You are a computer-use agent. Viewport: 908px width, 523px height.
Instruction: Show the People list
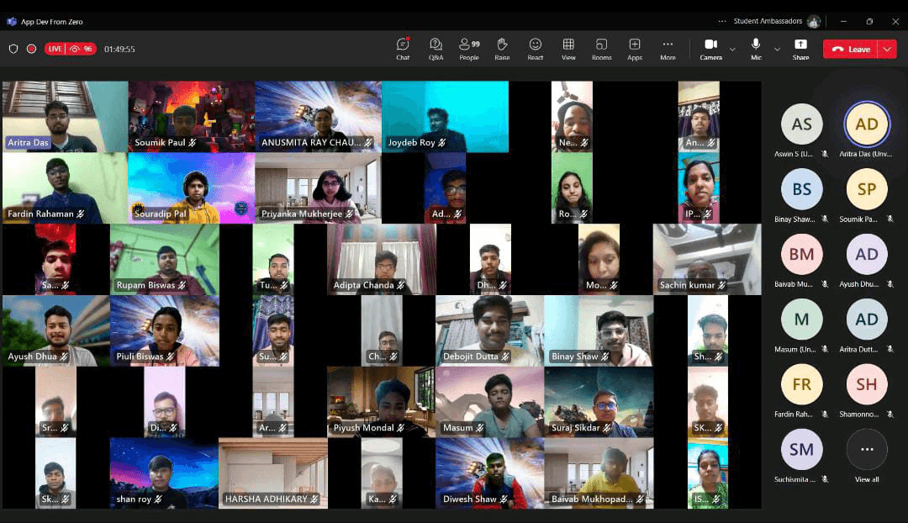[x=469, y=49]
